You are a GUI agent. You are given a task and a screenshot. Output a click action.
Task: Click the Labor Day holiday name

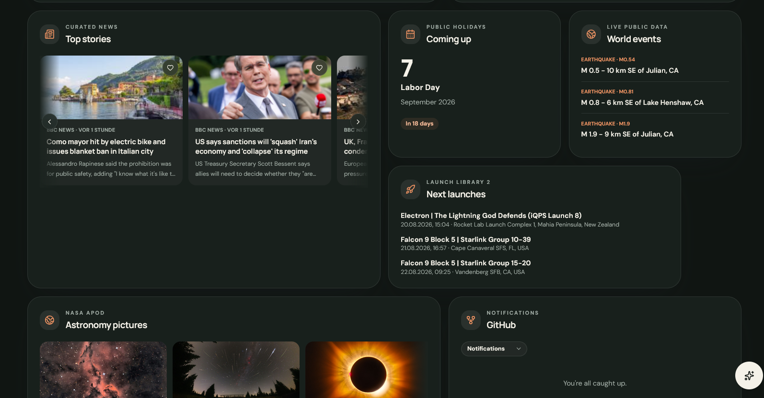[x=420, y=87]
